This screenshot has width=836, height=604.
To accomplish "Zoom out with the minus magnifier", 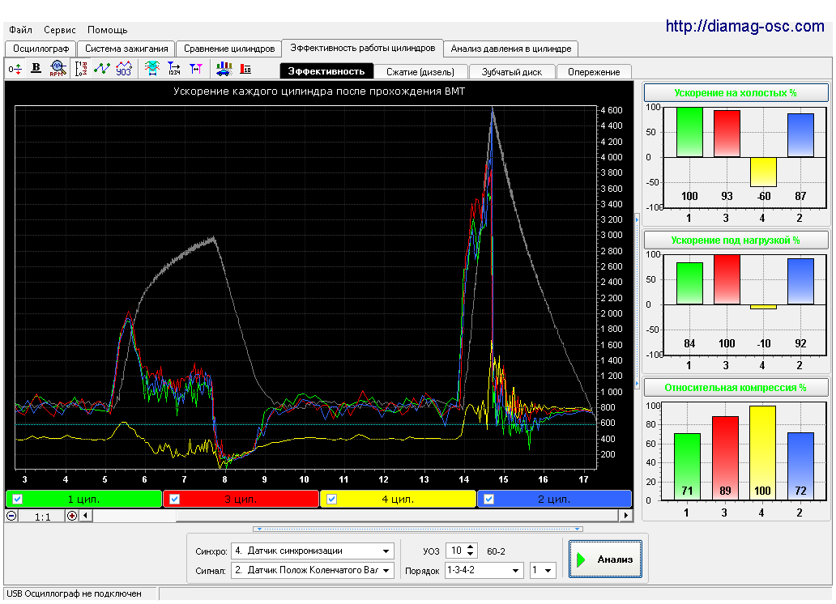I will pos(11,516).
